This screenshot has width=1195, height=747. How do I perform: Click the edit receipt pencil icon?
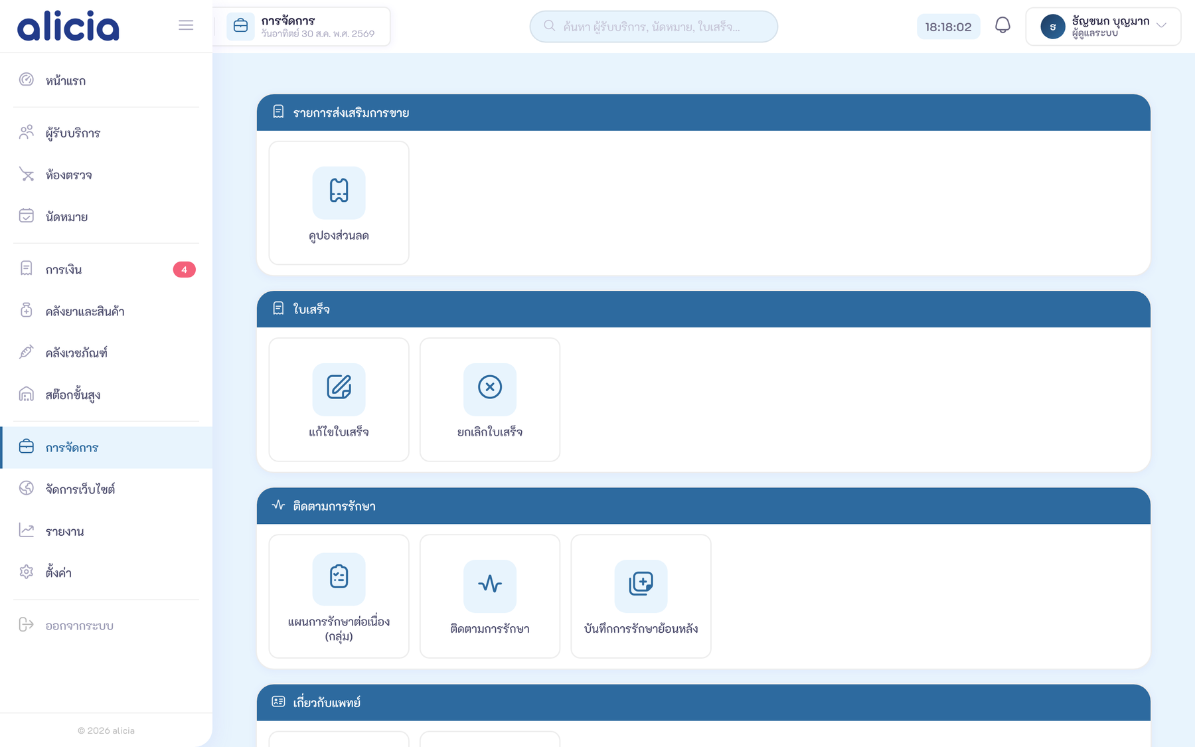[339, 388]
